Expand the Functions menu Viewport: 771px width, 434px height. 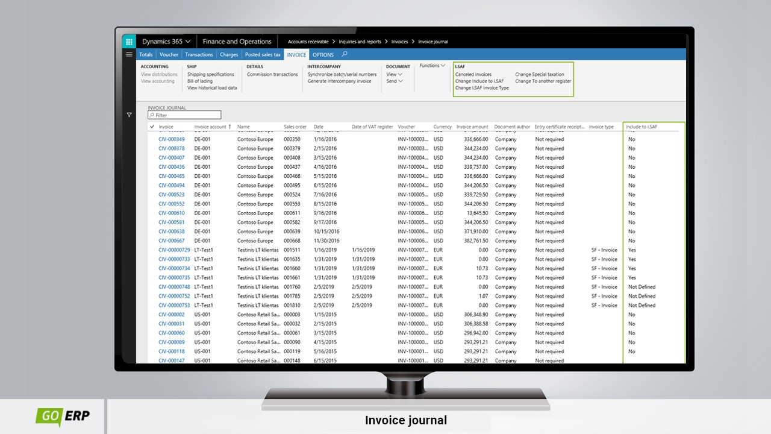(432, 66)
